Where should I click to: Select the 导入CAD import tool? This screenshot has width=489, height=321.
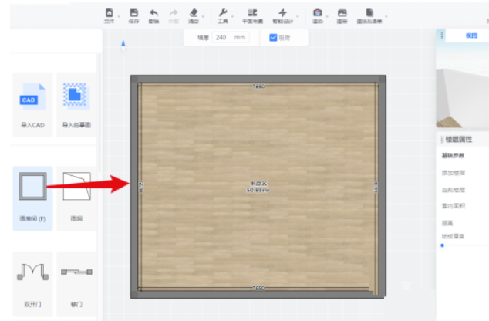pyautogui.click(x=32, y=105)
